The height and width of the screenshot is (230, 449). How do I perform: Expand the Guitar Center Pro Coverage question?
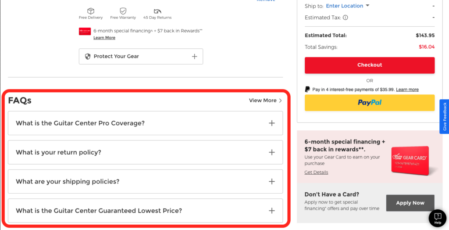(272, 123)
